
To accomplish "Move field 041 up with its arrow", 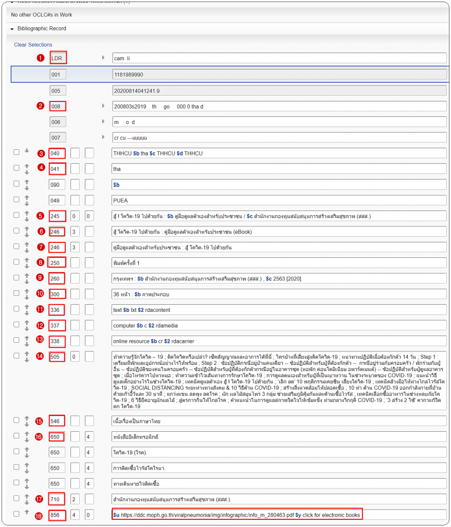I will click(x=27, y=166).
